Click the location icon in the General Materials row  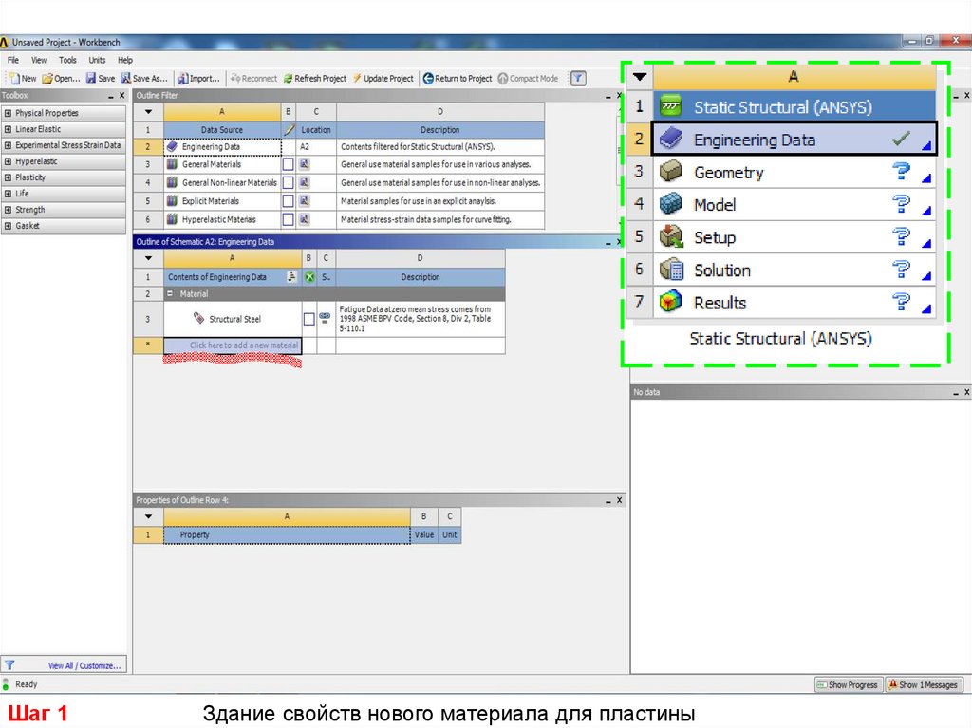click(x=305, y=164)
